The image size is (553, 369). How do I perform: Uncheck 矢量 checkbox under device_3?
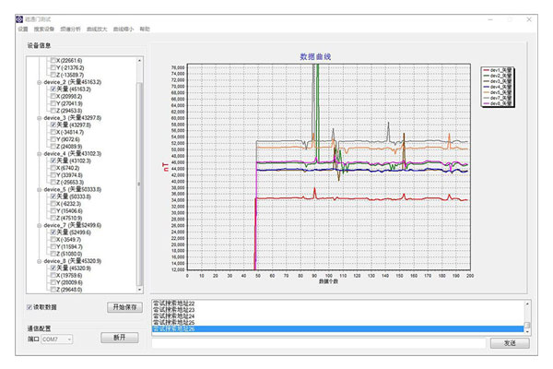(53, 125)
